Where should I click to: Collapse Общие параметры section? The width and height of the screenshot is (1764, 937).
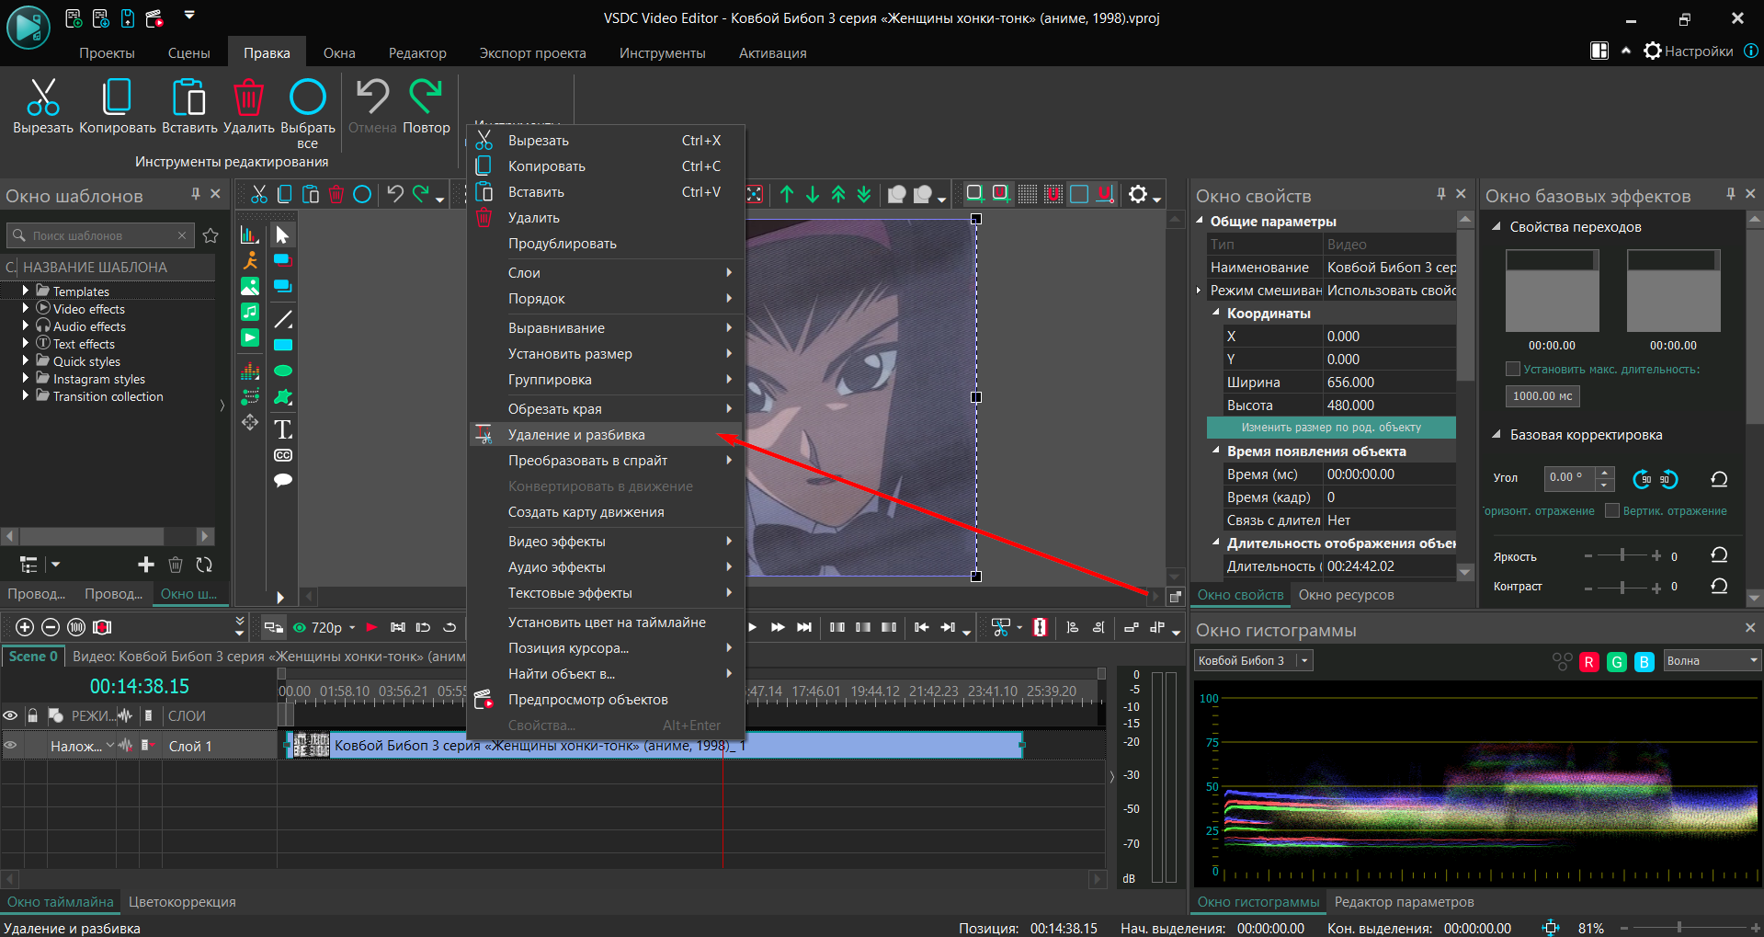(x=1200, y=221)
